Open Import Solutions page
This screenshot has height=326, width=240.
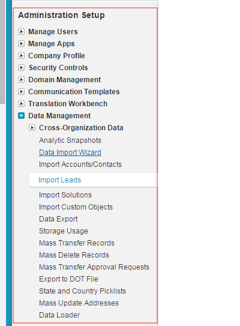pos(65,195)
